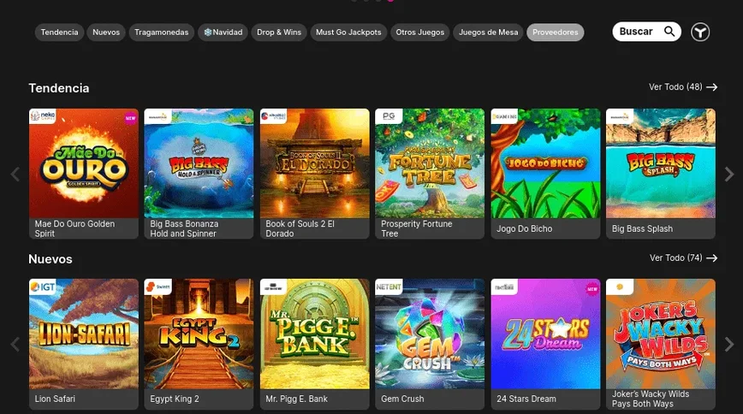The image size is (743, 414).
Task: Click left arrow of Nuevos carousel
Action: click(x=15, y=345)
